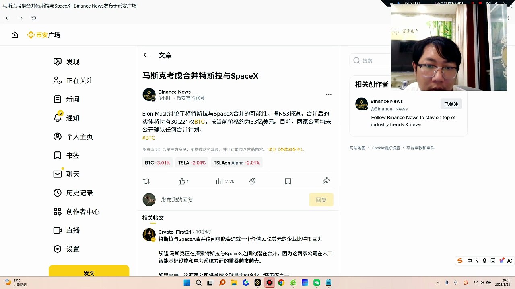Viewport: 515px width, 289px height.
Task: Open Cookie偏好设置 footer link
Action: 386,148
